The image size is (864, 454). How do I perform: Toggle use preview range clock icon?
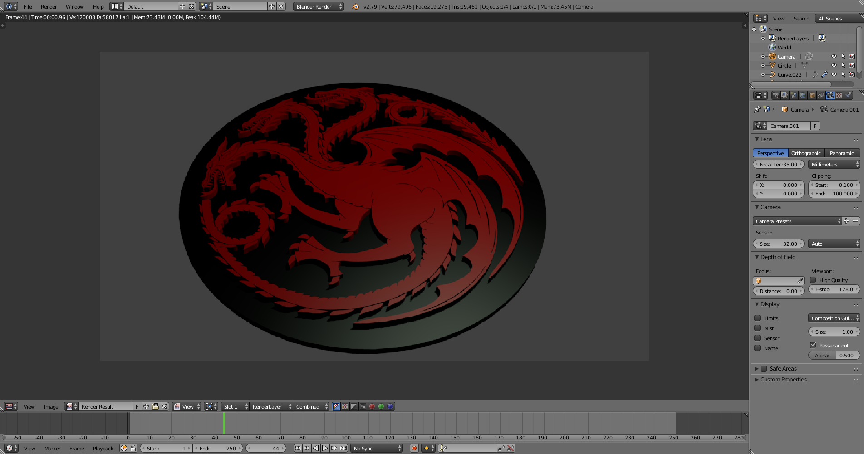tap(123, 448)
